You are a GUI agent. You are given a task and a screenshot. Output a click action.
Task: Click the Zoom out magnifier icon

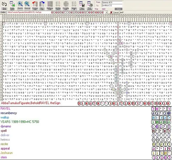coord(27,5)
